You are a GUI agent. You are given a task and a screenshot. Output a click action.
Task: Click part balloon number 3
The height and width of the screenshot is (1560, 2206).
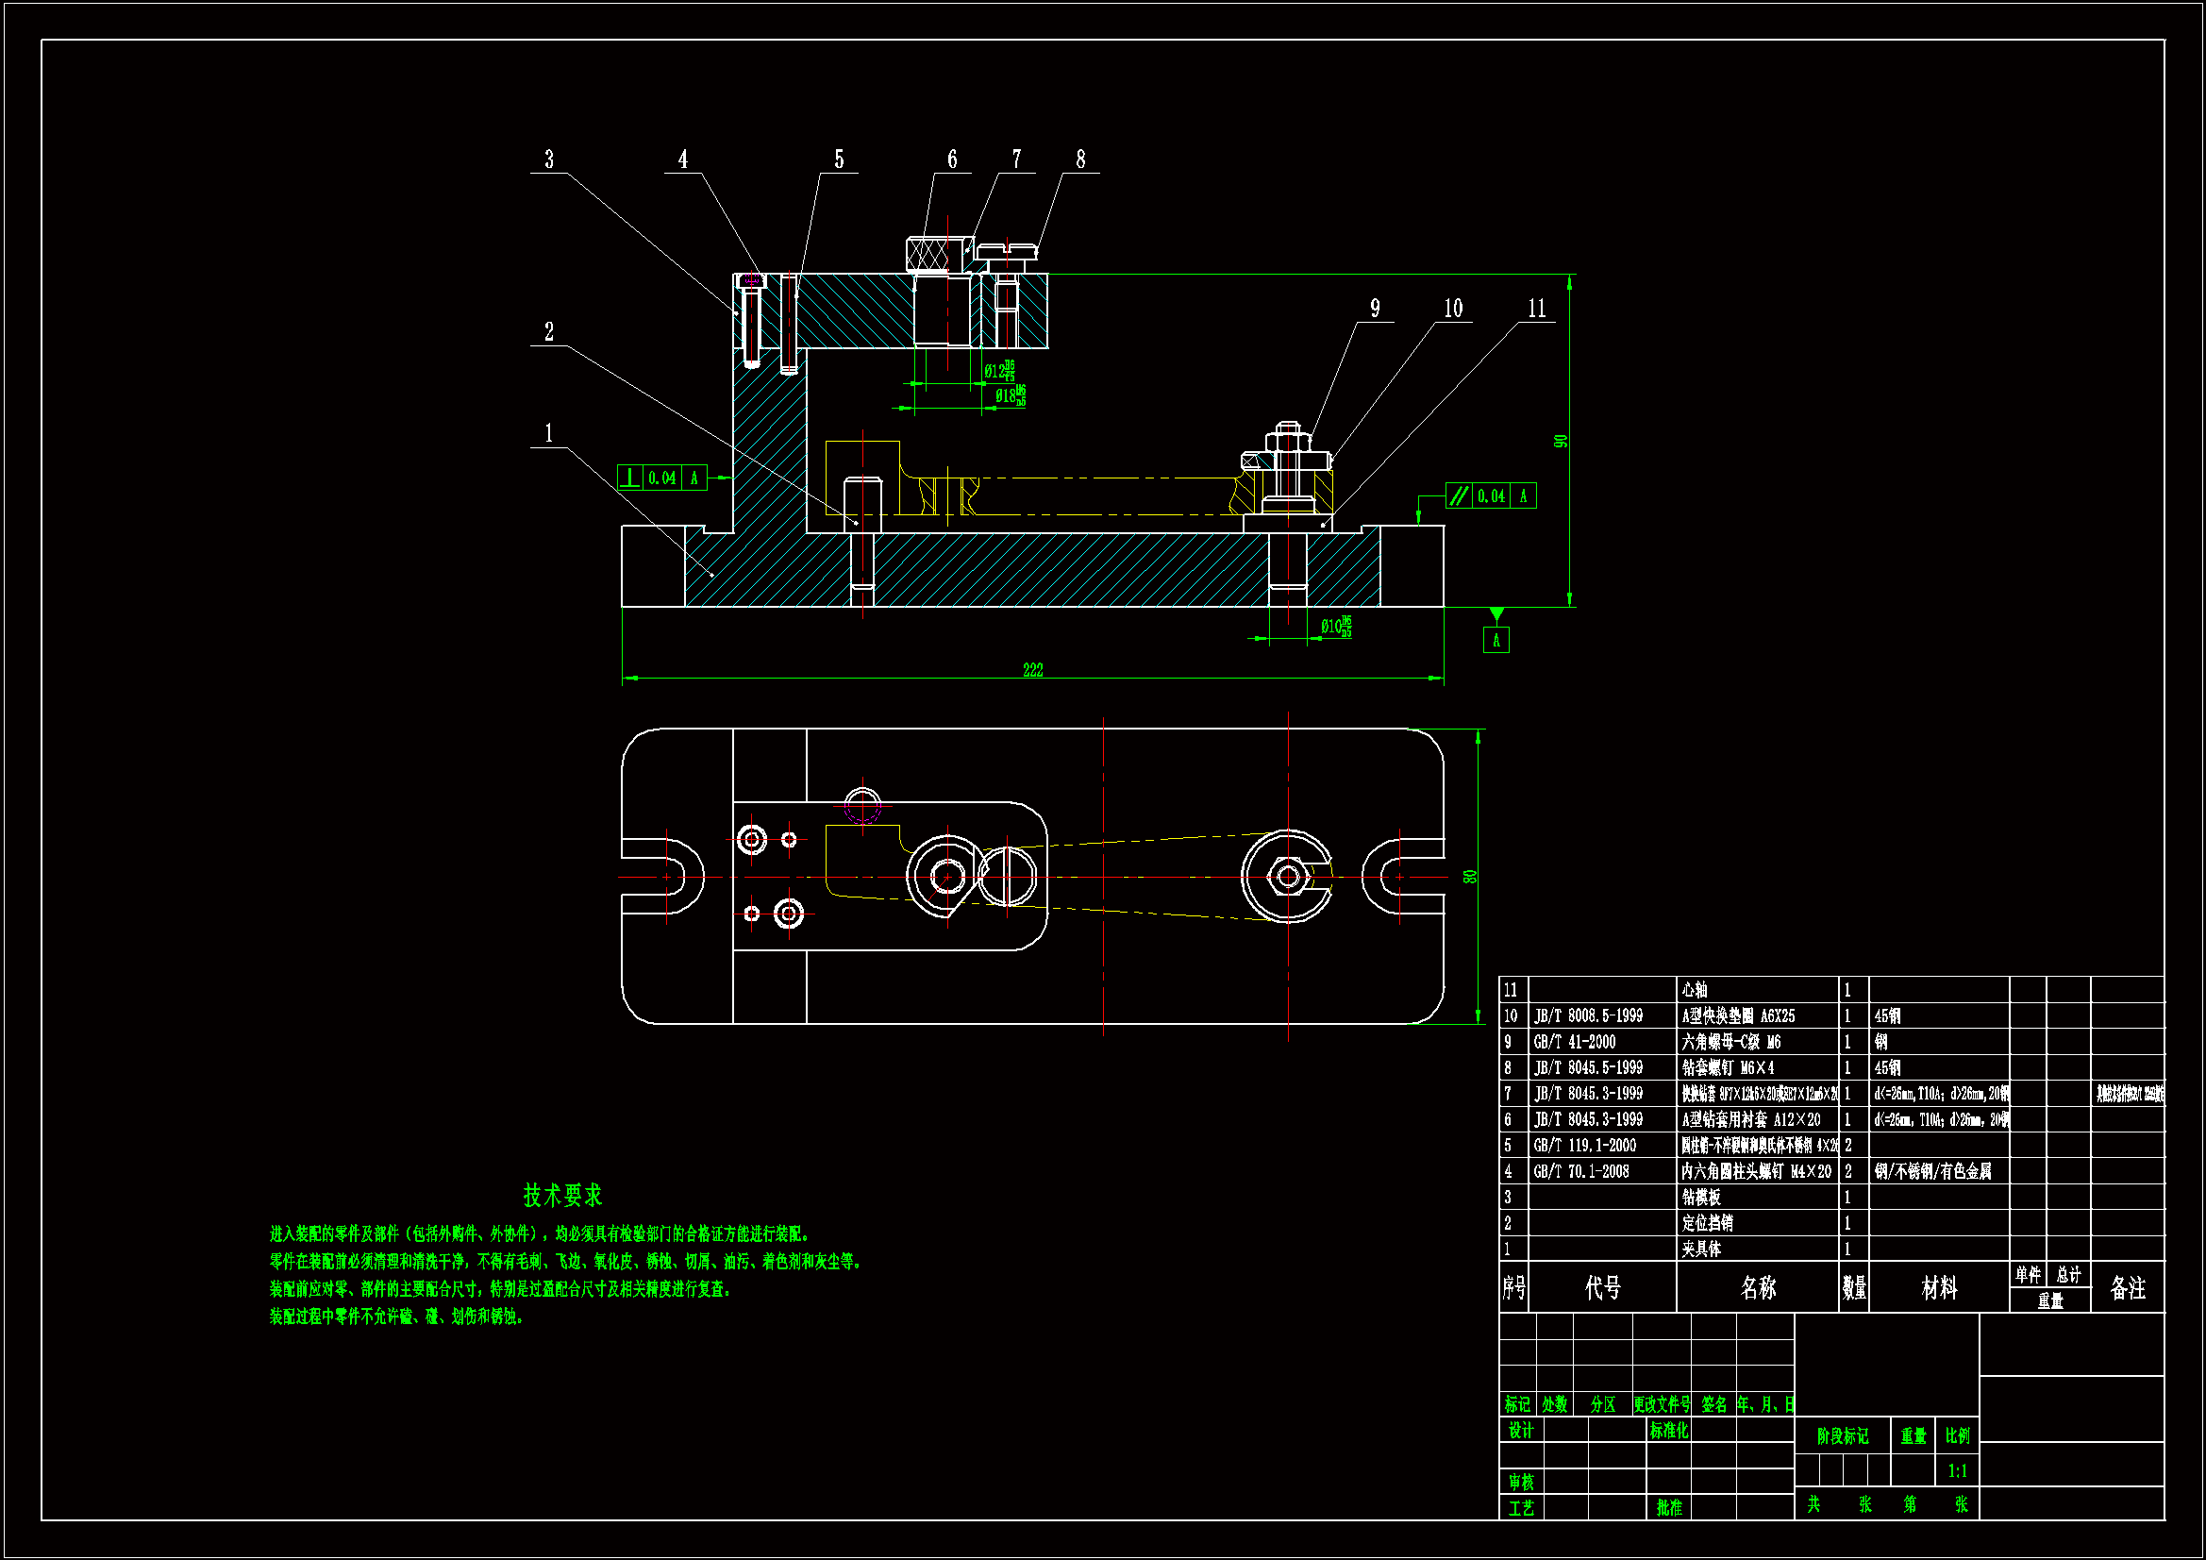[548, 159]
